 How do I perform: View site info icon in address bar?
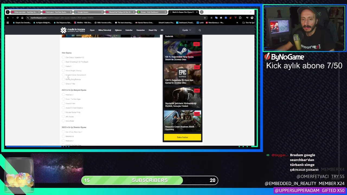28,18
